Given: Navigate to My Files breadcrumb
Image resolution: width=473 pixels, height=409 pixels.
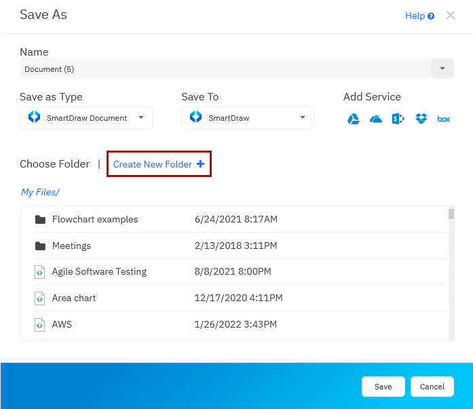Looking at the screenshot, I should pos(40,193).
